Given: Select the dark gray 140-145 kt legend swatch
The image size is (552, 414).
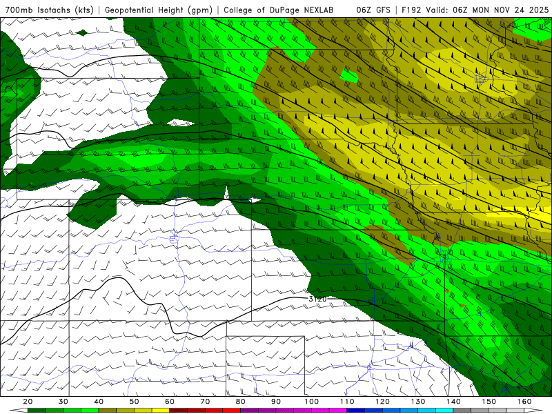Looking at the screenshot, I should point(462,411).
